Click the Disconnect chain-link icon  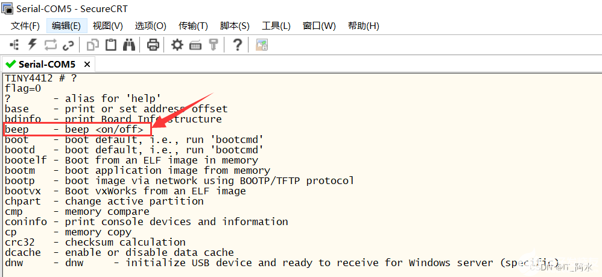point(68,46)
